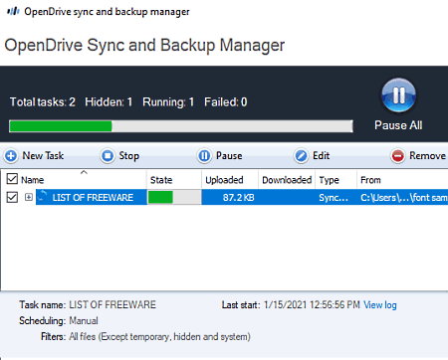
Task: Click the Sync... type cell
Action: pos(334,198)
